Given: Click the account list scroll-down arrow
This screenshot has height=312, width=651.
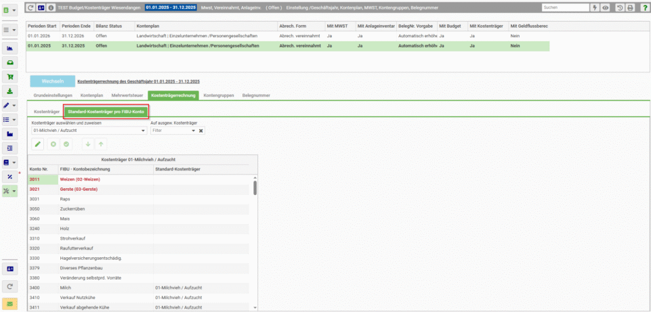Looking at the screenshot, I should point(255,307).
